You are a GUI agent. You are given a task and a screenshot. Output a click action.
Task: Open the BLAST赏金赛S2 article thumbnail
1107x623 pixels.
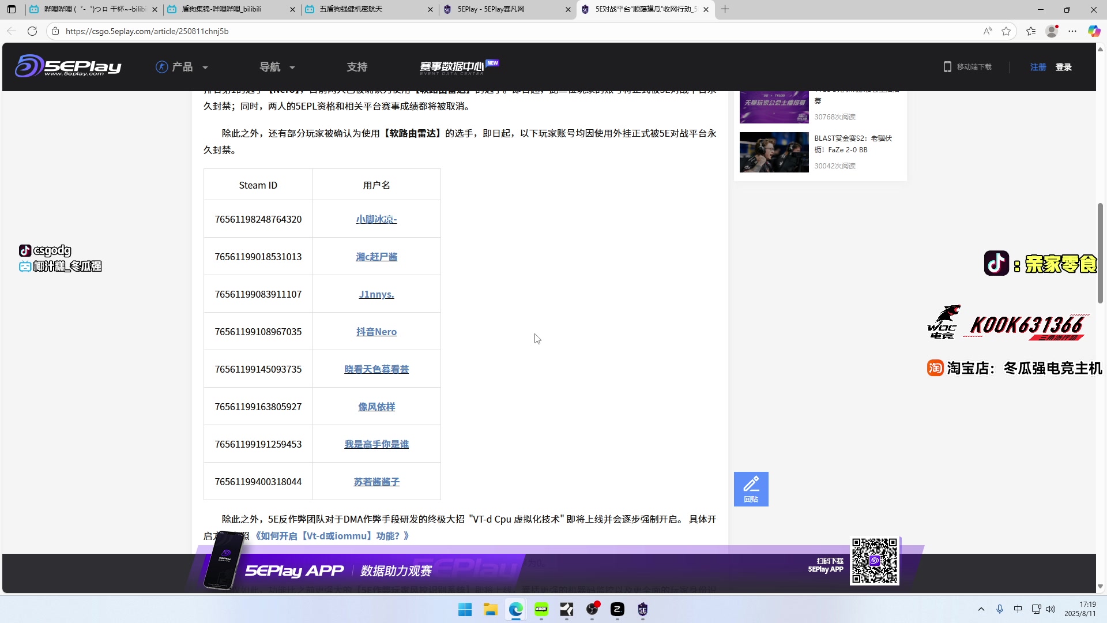pos(774,152)
